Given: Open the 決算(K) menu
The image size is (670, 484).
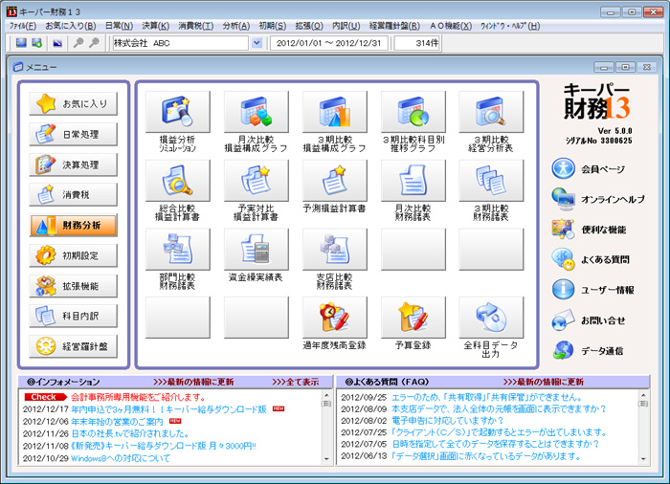Looking at the screenshot, I should 155,26.
